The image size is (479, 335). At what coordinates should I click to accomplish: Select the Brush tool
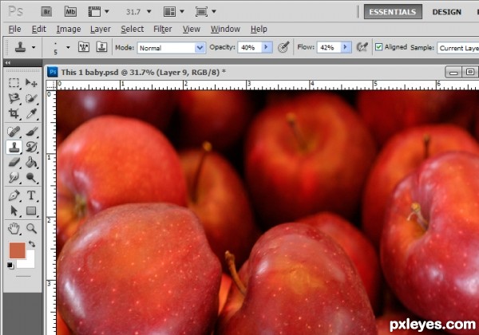tap(31, 132)
